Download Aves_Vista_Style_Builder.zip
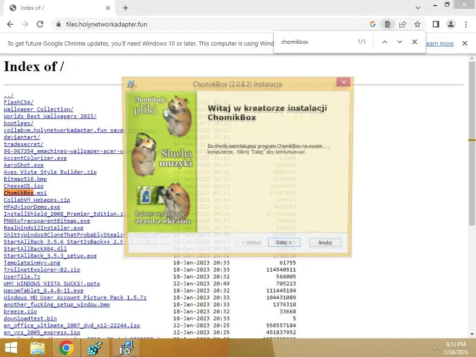476x357 pixels. [50, 172]
